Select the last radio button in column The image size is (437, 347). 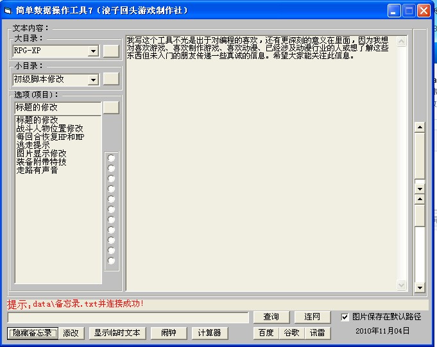coord(111,261)
